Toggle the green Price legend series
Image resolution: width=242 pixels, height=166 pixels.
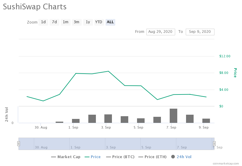(93, 157)
